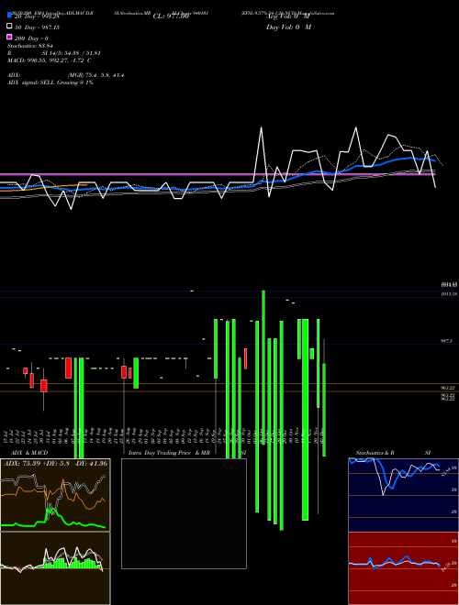Click the 987.3 price level label
The width and height of the screenshot is (459, 605).
coord(447,341)
